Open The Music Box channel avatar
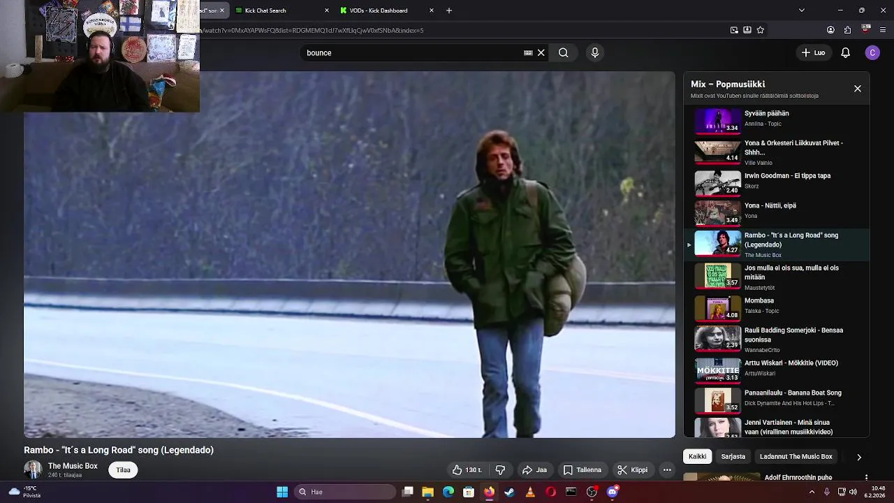This screenshot has width=894, height=503. 33,469
